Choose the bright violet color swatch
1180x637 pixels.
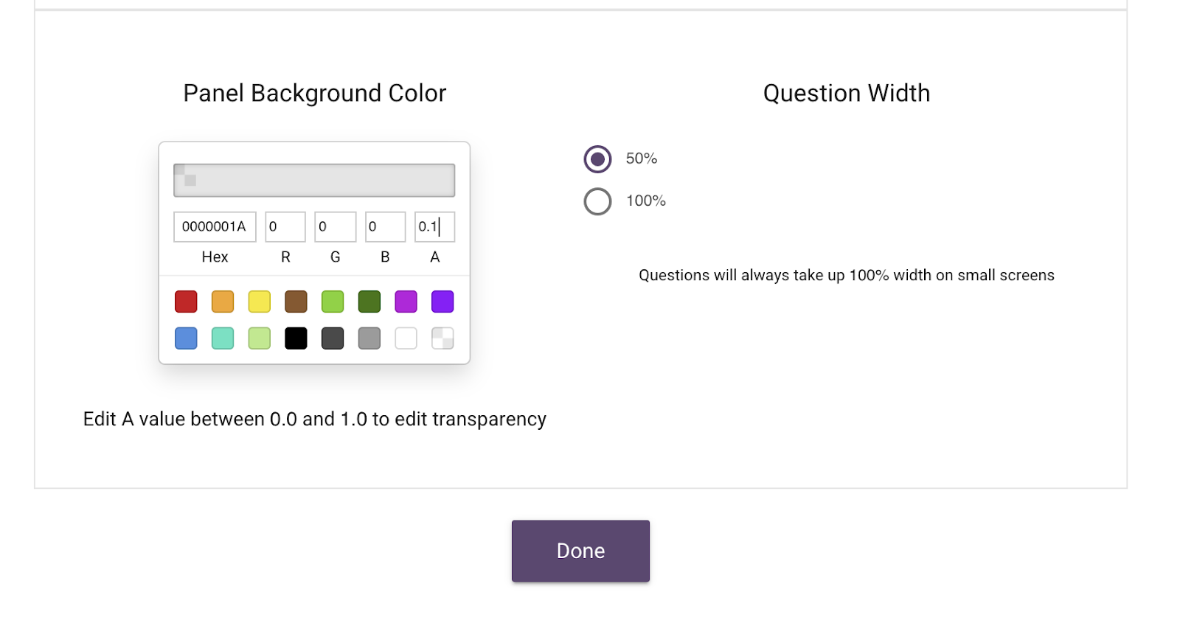click(442, 302)
